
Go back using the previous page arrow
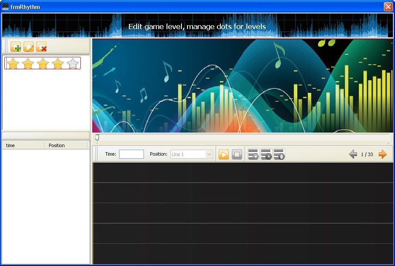[353, 154]
